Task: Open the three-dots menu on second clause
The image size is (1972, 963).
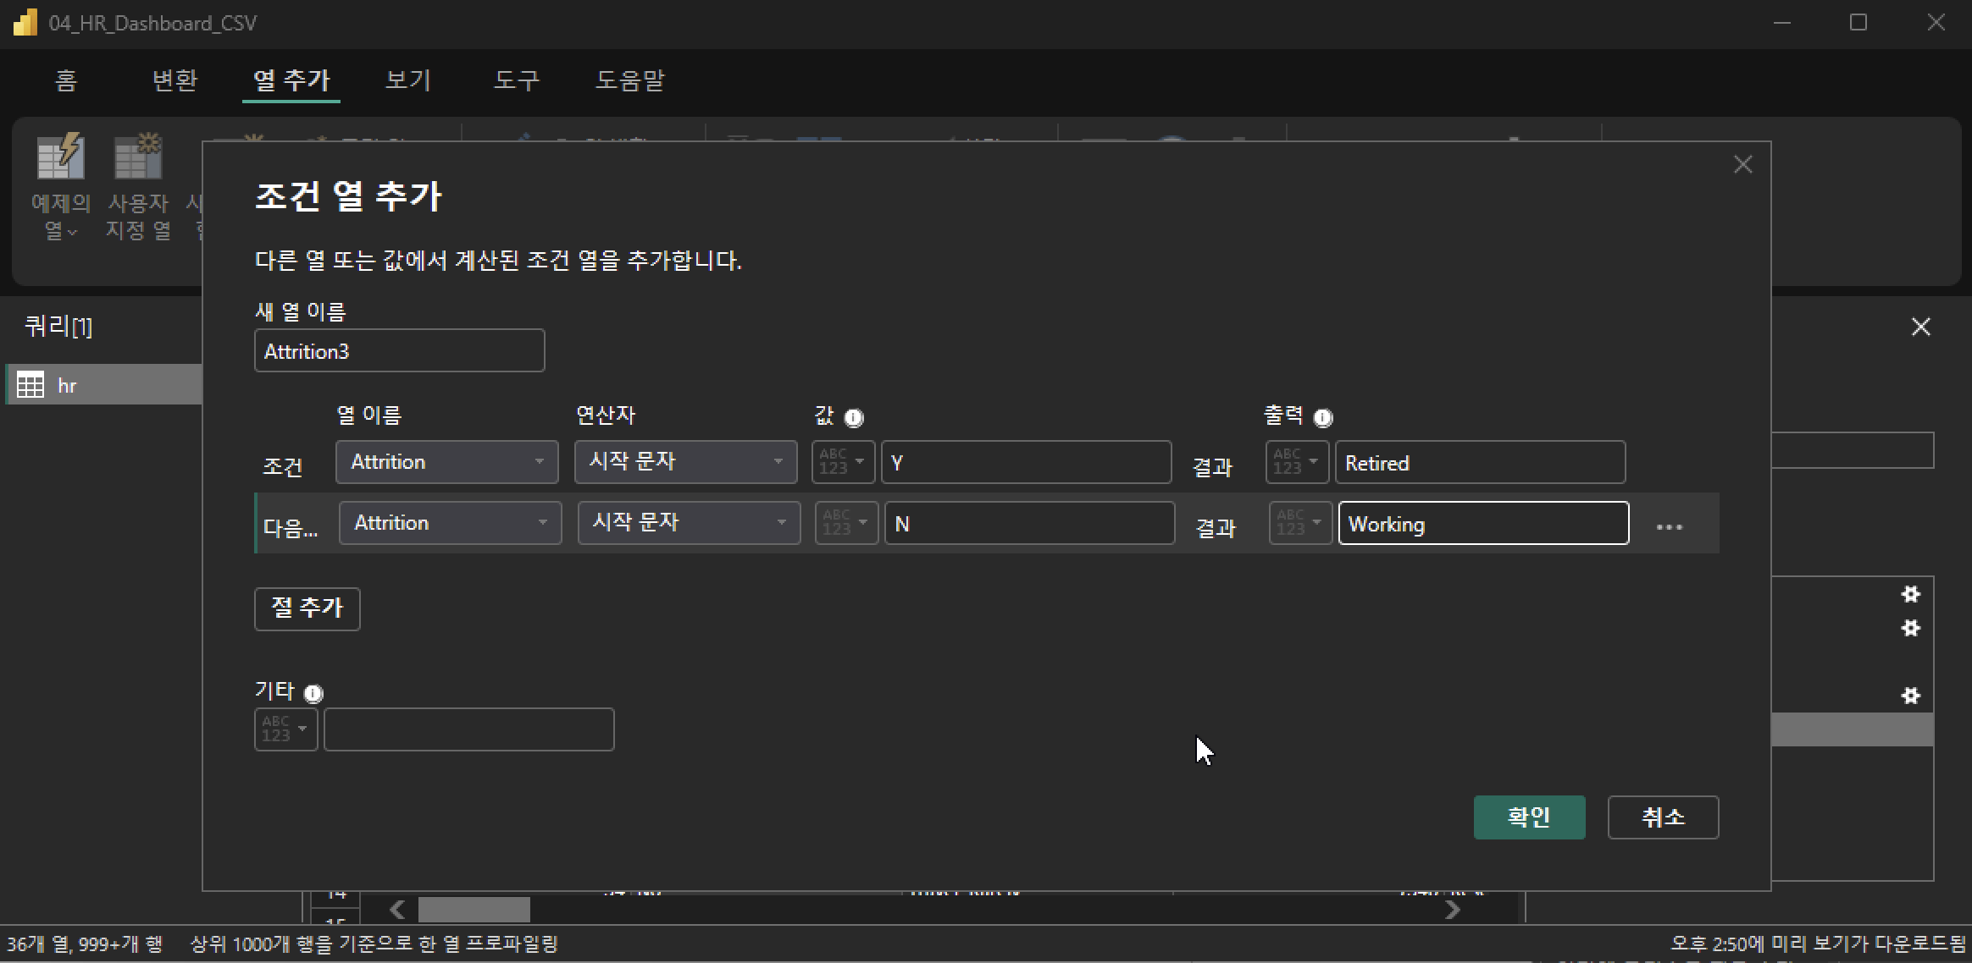Action: click(x=1669, y=527)
